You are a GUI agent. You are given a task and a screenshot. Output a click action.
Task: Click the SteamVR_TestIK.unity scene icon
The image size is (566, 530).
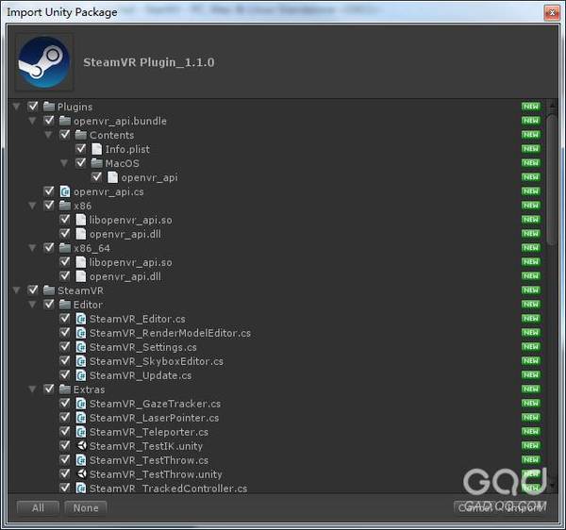pyautogui.click(x=81, y=446)
